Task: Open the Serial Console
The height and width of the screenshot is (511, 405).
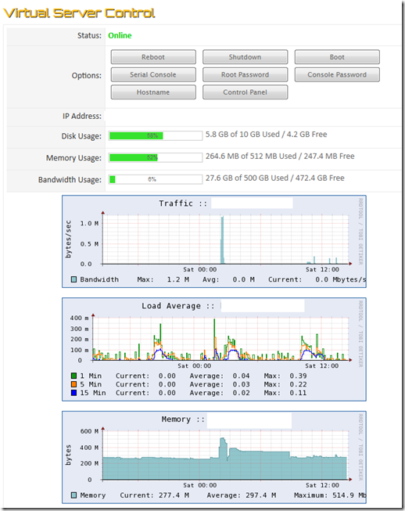Action: [153, 74]
